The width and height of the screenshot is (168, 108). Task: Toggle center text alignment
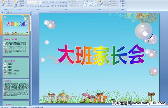pyautogui.click(x=55, y=6)
